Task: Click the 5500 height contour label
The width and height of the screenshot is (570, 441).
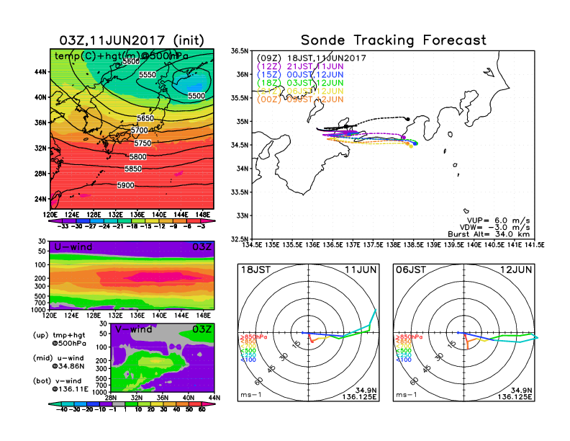Action: (x=196, y=95)
